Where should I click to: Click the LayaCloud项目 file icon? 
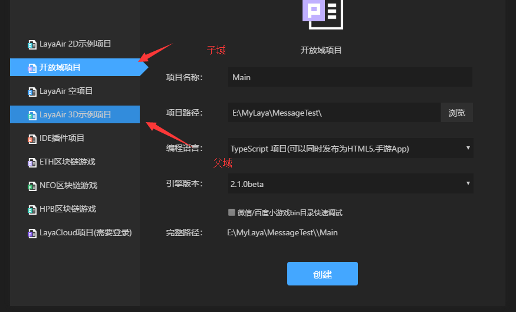[x=32, y=234]
